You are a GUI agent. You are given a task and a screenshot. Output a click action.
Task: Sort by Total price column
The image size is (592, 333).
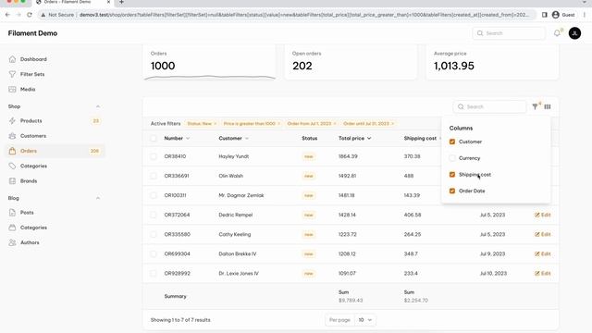click(x=354, y=139)
